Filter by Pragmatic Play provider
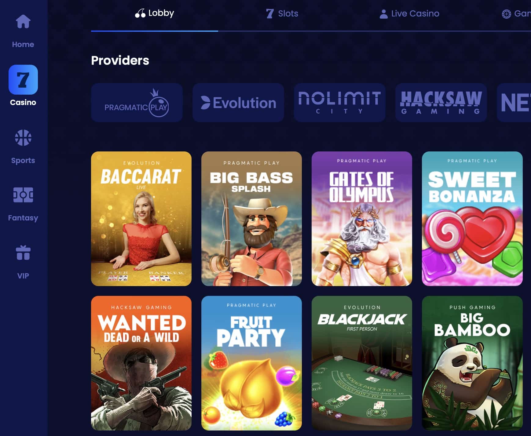Screen dimensions: 531x436 coord(137,103)
